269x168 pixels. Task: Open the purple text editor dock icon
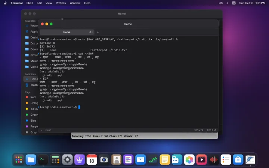pyautogui.click(x=128, y=160)
